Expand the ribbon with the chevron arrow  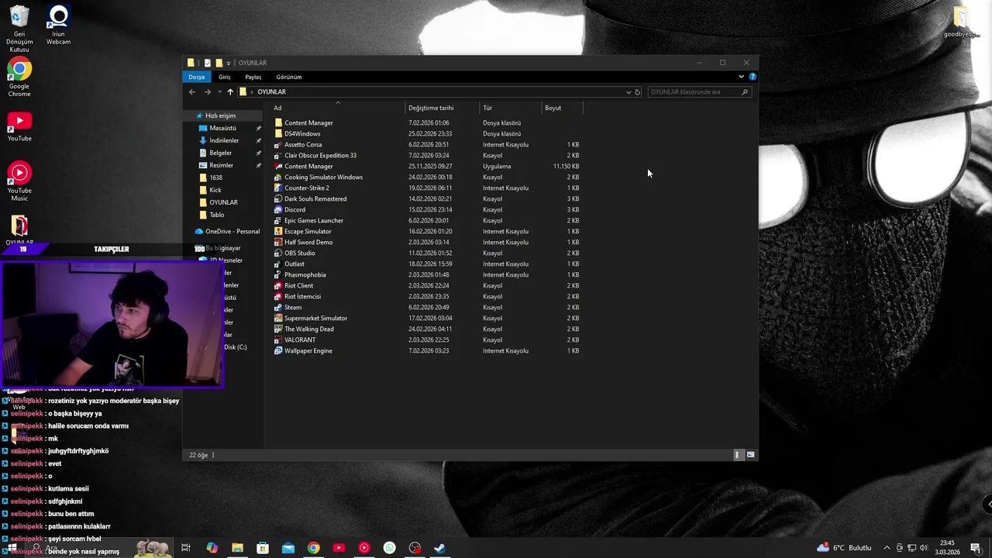pyautogui.click(x=741, y=77)
